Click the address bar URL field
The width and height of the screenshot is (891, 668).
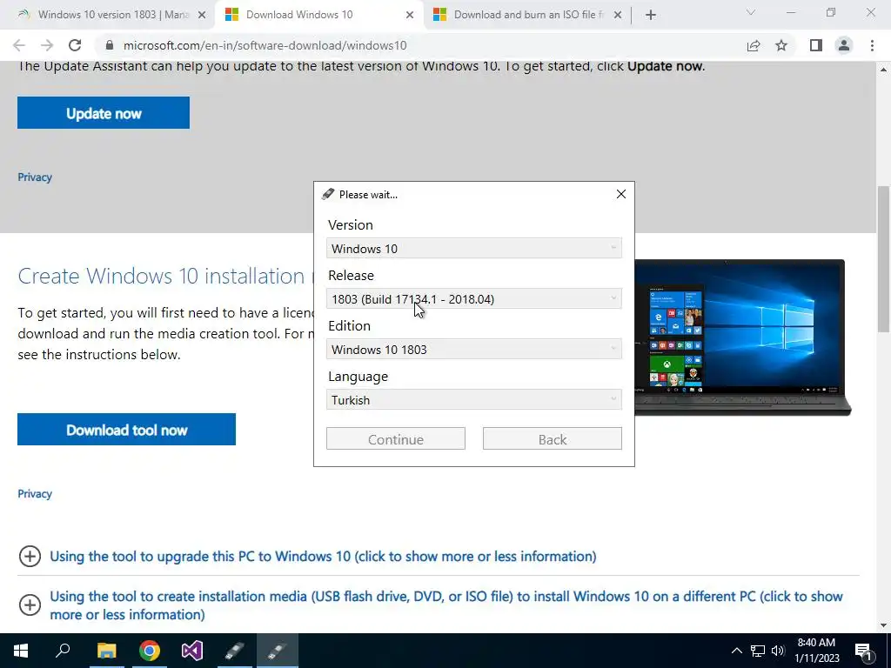pos(420,45)
